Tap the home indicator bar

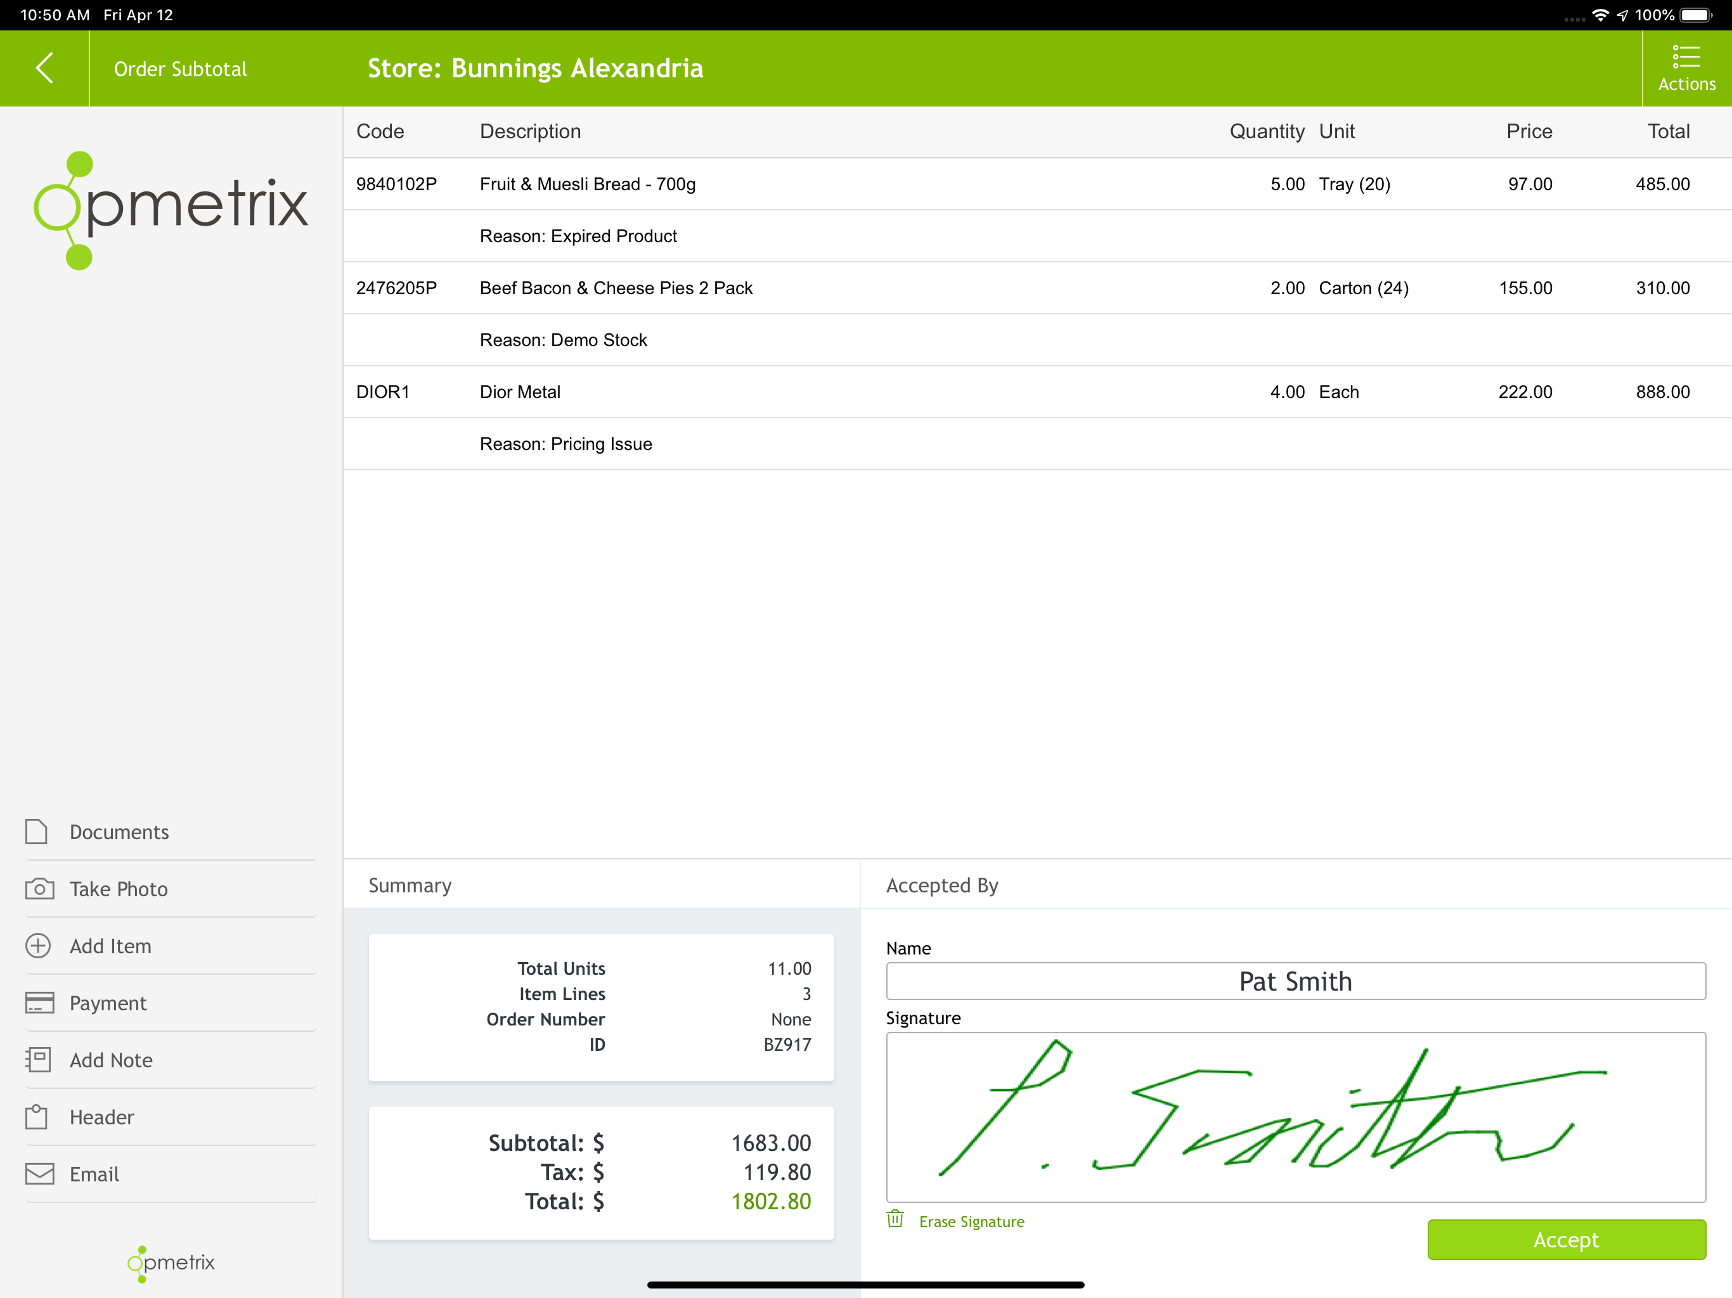866,1285
